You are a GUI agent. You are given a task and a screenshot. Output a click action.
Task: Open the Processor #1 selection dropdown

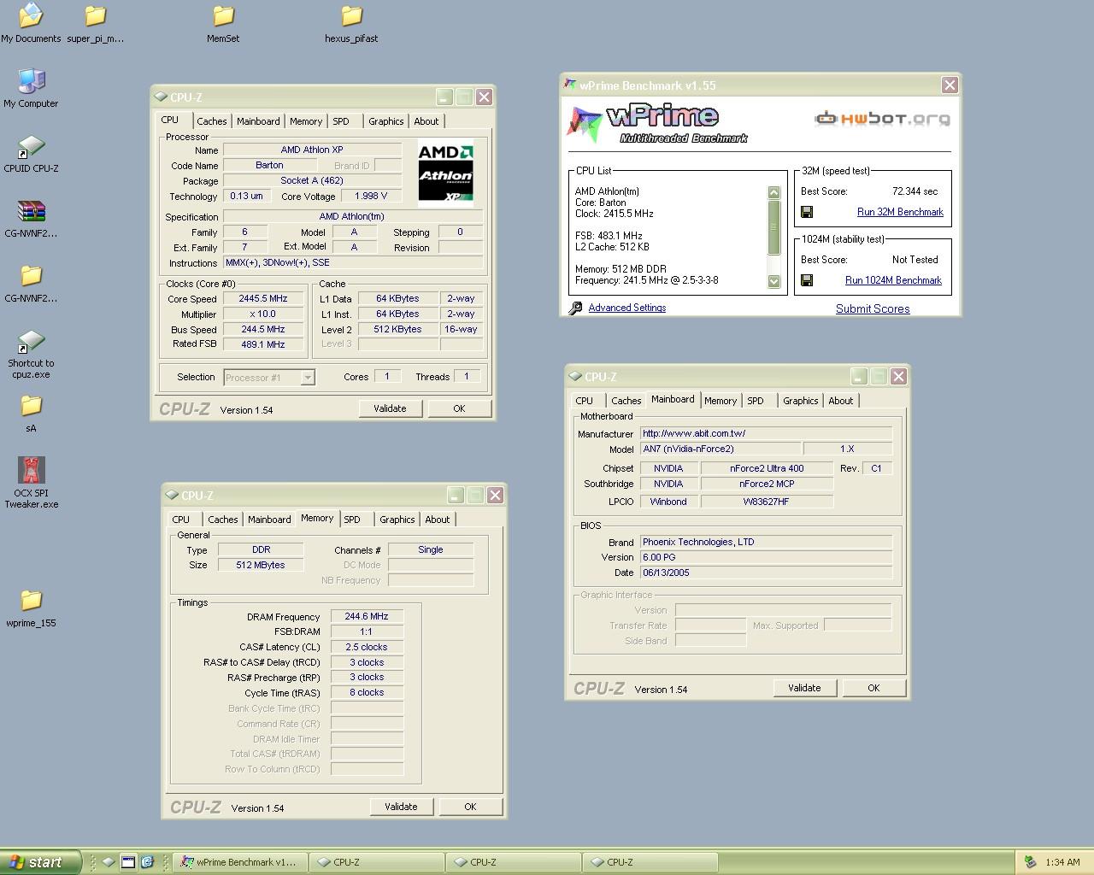(x=270, y=377)
